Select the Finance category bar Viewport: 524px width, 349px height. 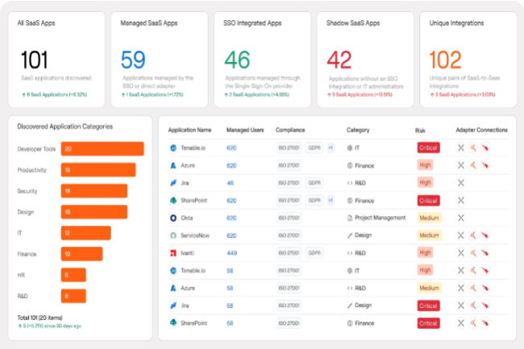point(82,254)
